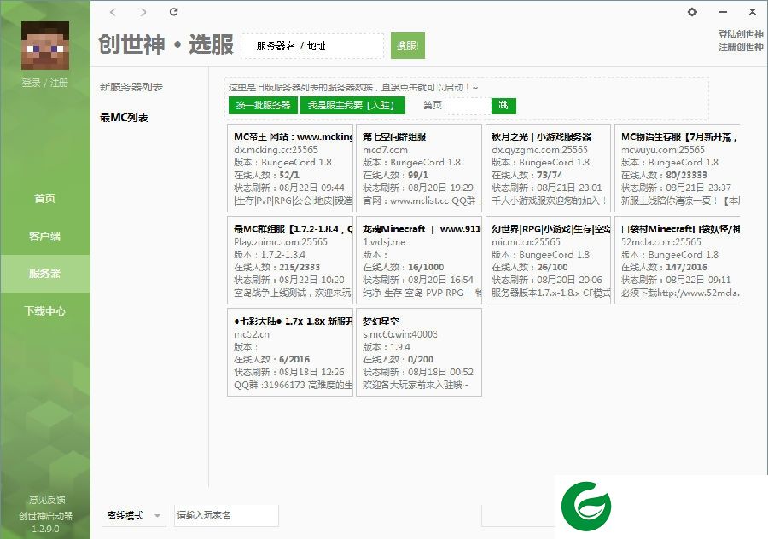
Task: Click 登陆创世神 link
Action: 741,34
